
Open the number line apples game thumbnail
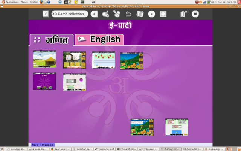tap(103, 60)
